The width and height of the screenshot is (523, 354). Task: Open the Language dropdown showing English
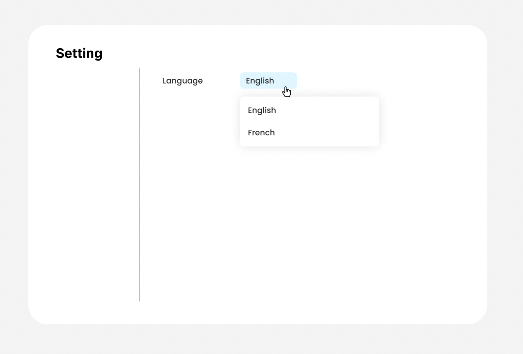[268, 81]
